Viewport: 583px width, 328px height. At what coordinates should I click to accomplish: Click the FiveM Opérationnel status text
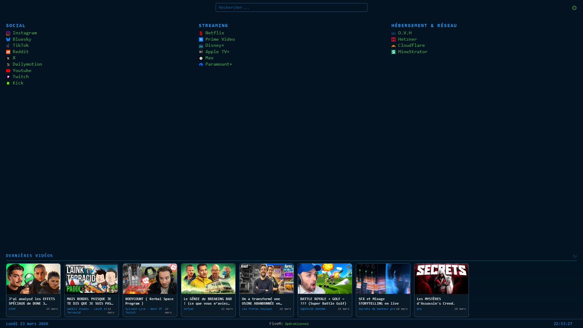tap(289, 324)
